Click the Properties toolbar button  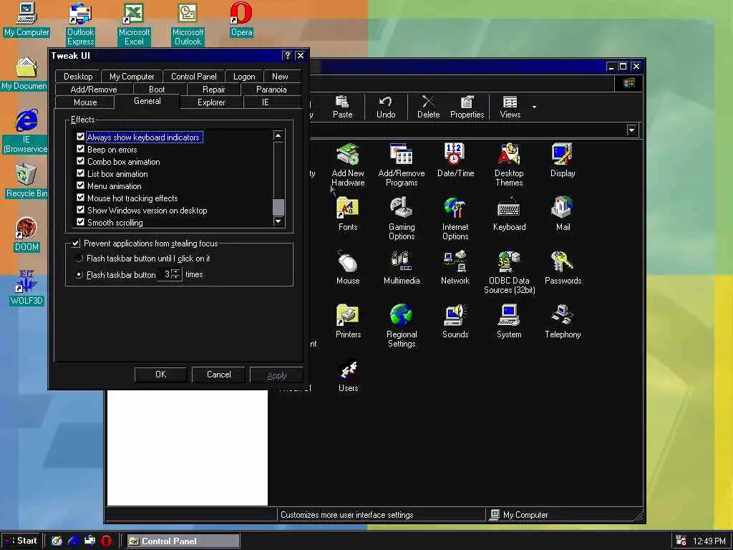coord(467,107)
